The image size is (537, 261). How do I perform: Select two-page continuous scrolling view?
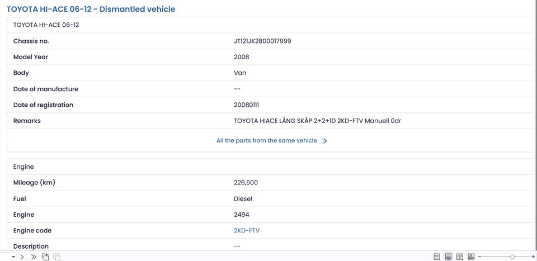[x=471, y=257]
